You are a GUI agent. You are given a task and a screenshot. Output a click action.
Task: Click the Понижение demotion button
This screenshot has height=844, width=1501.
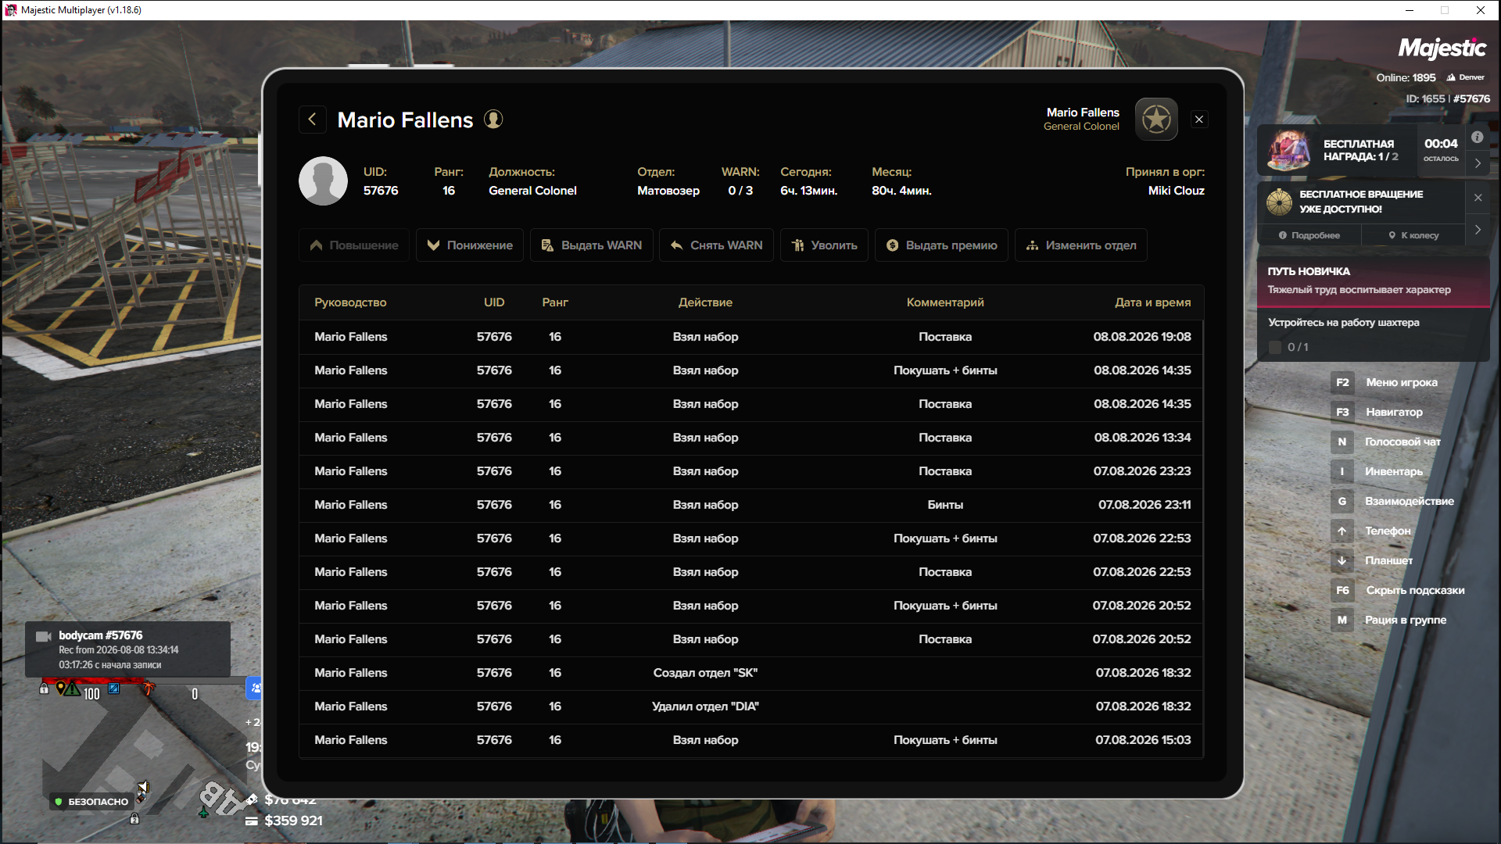470,245
